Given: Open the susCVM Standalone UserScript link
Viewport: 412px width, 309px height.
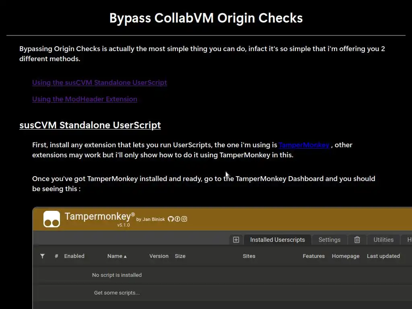Looking at the screenshot, I should 100,82.
